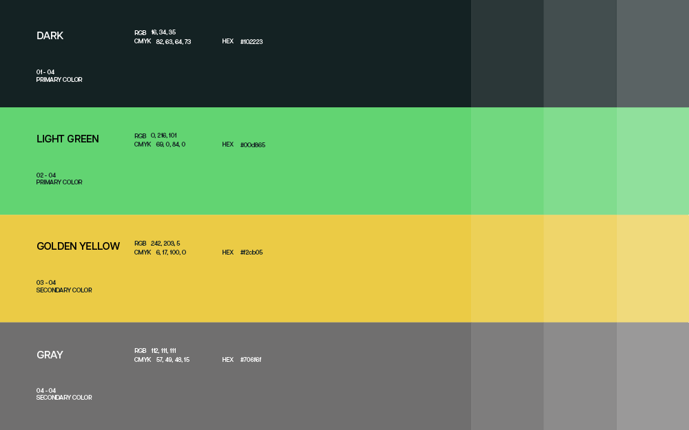The width and height of the screenshot is (689, 430).
Task: Click CMYK value 6, 17, 100, 0
Action: coord(171,252)
